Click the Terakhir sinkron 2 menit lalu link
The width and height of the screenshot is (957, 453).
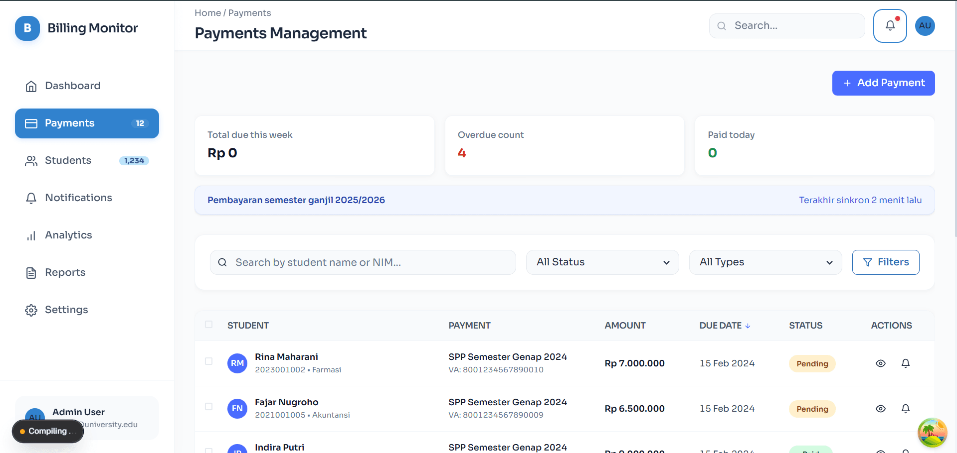coord(860,200)
